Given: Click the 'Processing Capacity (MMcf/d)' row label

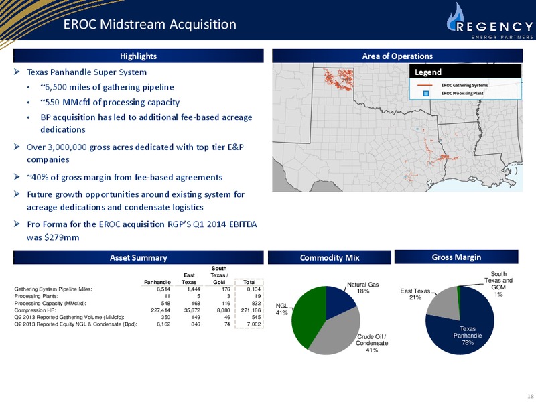Looking at the screenshot, I should [50, 304].
